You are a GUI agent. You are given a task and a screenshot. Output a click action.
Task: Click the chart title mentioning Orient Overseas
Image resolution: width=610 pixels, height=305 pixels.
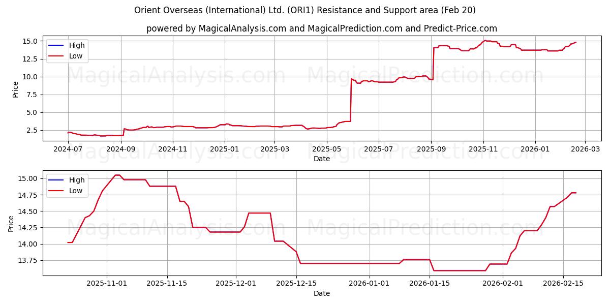tap(305, 10)
